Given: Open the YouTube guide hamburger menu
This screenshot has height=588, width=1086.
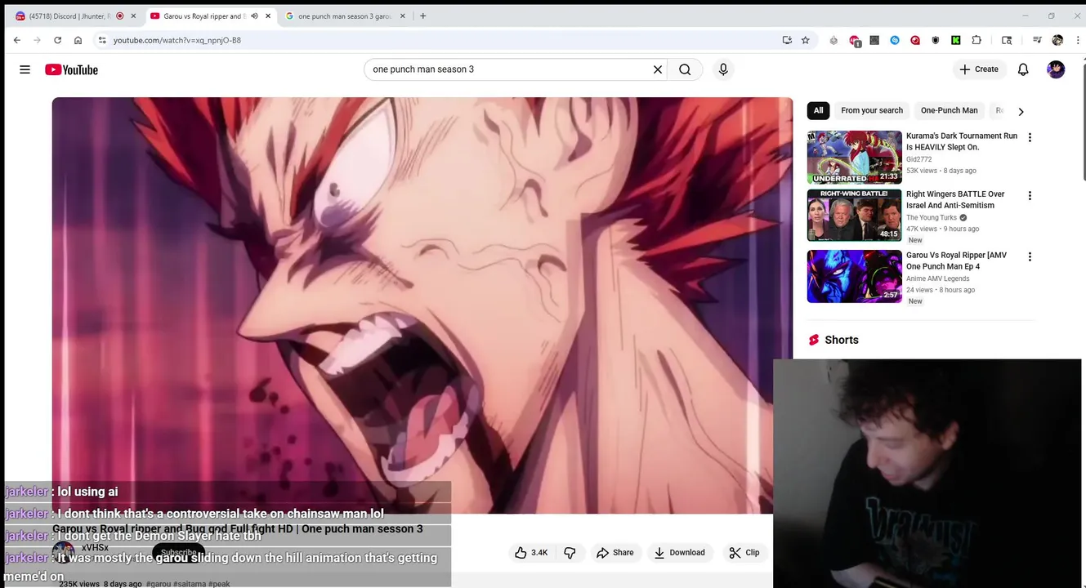Looking at the screenshot, I should click(x=25, y=69).
